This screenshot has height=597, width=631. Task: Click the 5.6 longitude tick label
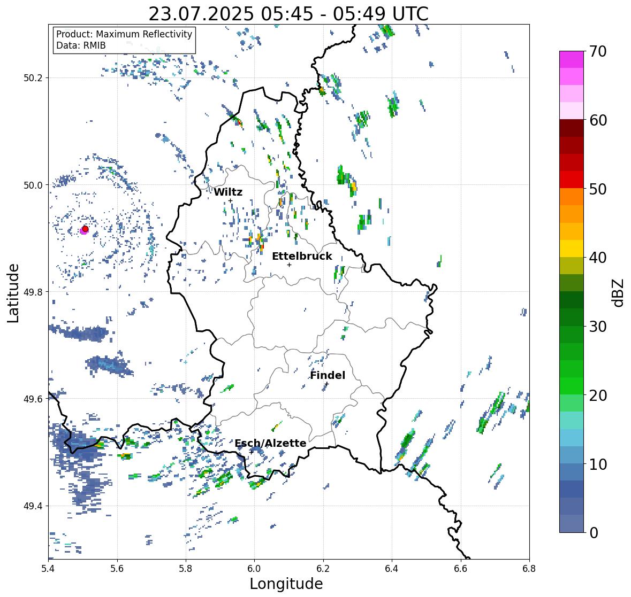coord(117,569)
